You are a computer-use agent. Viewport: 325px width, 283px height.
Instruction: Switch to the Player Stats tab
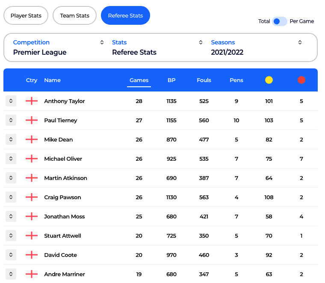tap(26, 16)
